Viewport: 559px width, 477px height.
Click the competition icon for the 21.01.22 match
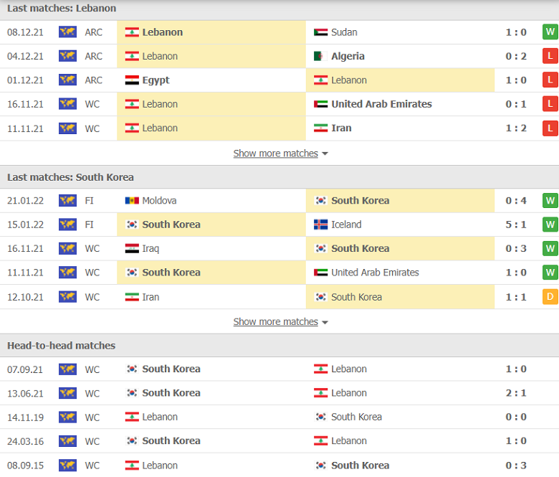pos(67,201)
